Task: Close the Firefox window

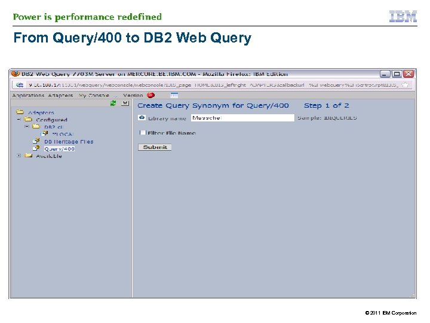Action: 408,74
